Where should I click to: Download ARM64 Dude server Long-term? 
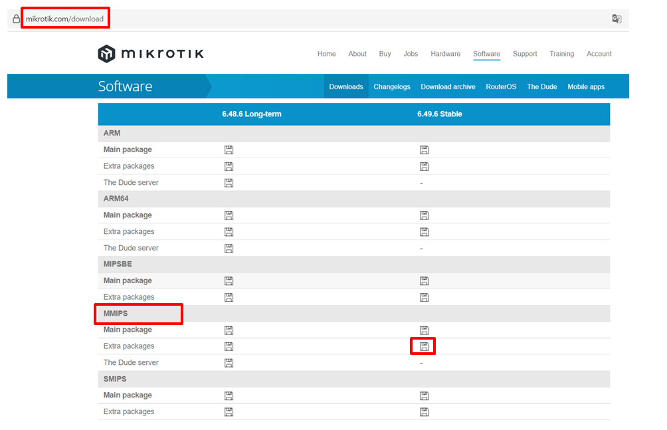[229, 249]
